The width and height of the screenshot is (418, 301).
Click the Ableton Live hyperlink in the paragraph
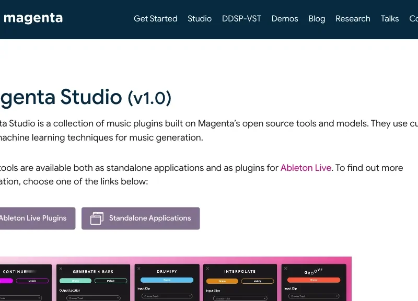click(x=306, y=168)
